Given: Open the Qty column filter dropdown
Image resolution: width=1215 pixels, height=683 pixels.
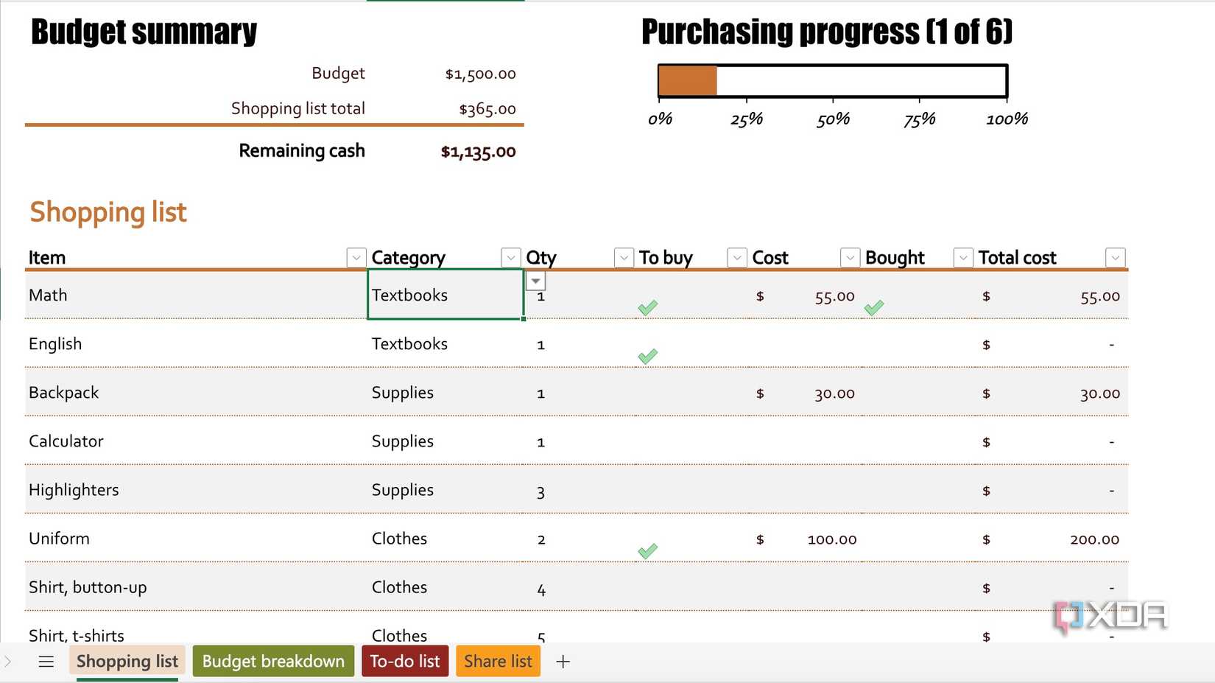Looking at the screenshot, I should coord(624,257).
